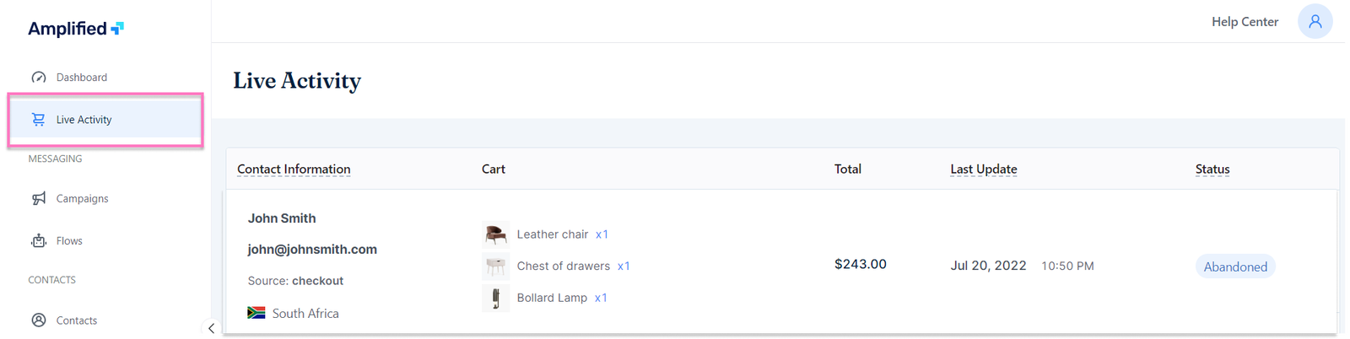Sort by Status column header

(x=1212, y=169)
